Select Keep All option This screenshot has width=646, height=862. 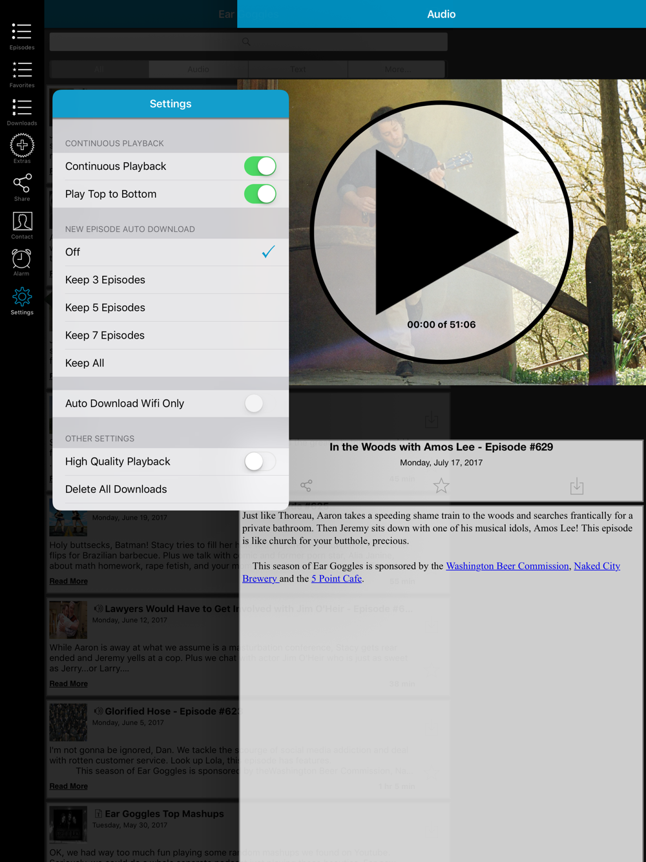click(x=171, y=363)
